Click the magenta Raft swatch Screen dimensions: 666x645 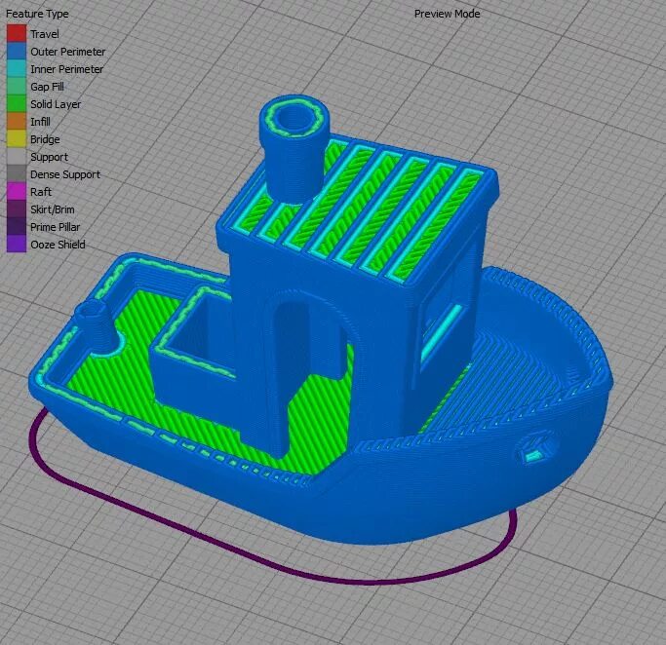(x=17, y=191)
